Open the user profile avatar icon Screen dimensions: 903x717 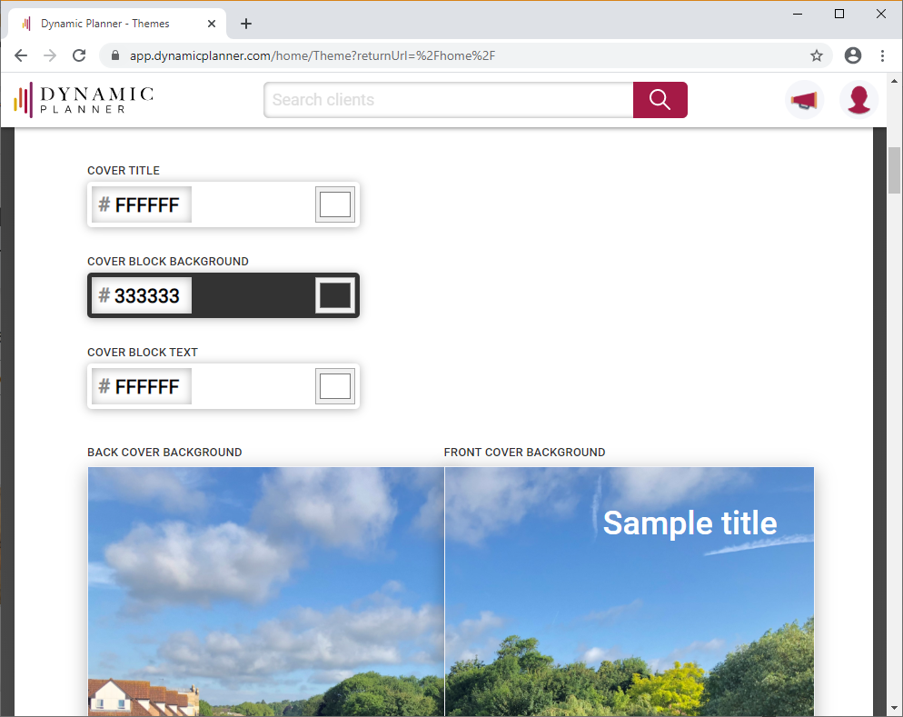tap(858, 100)
